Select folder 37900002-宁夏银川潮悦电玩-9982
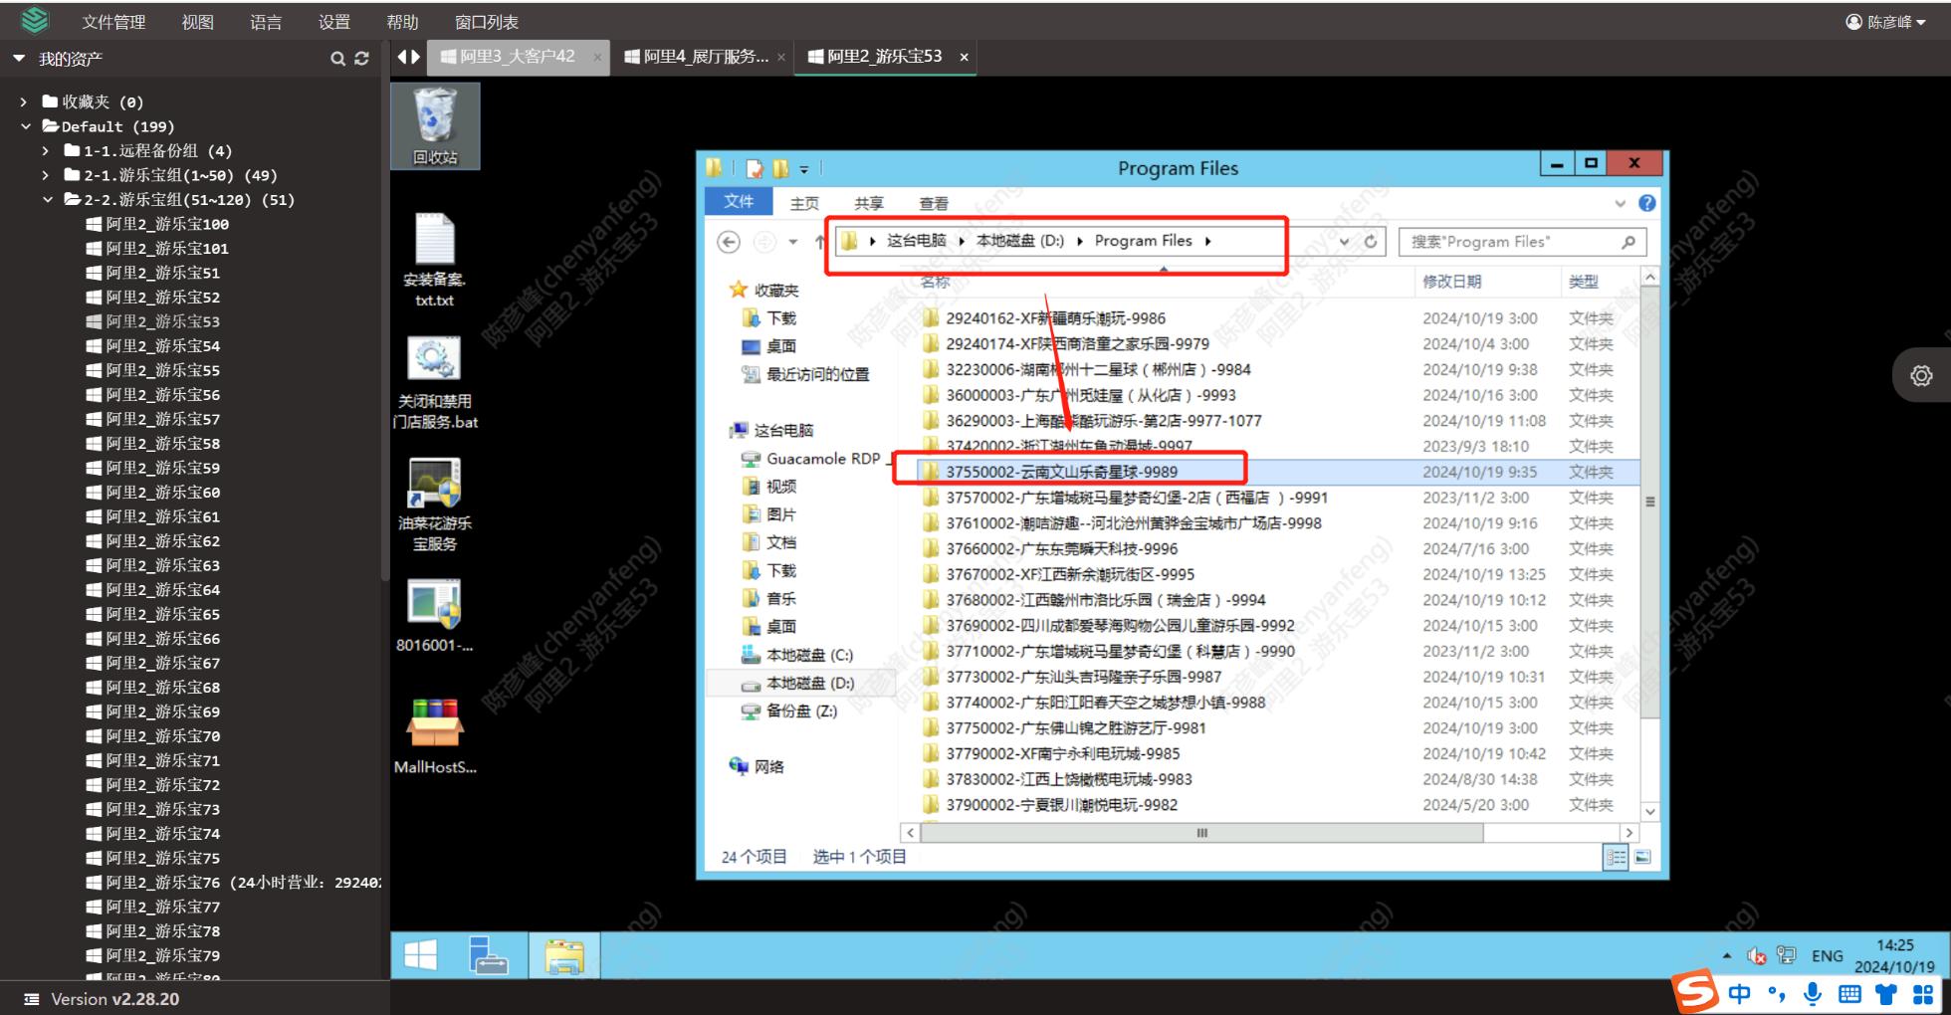 click(1062, 805)
